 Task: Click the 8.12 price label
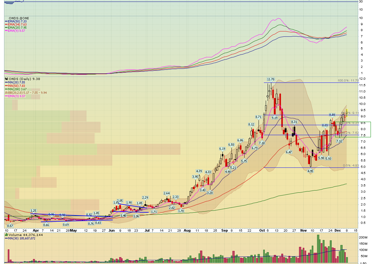click(251, 124)
